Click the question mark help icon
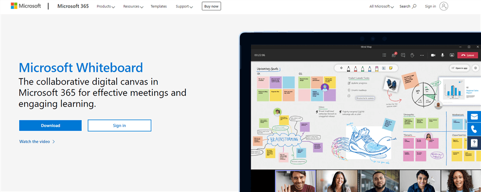481x192 pixels. click(x=474, y=142)
